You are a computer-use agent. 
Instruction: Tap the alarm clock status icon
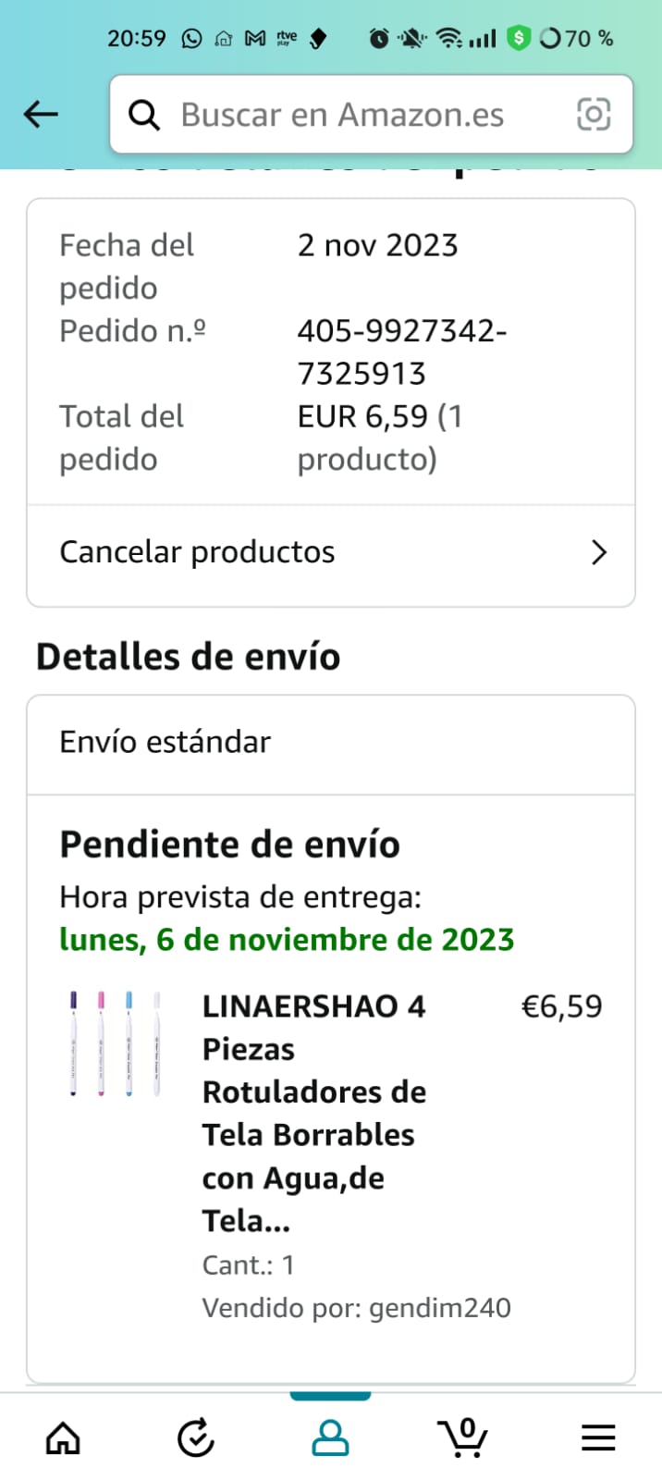378,39
